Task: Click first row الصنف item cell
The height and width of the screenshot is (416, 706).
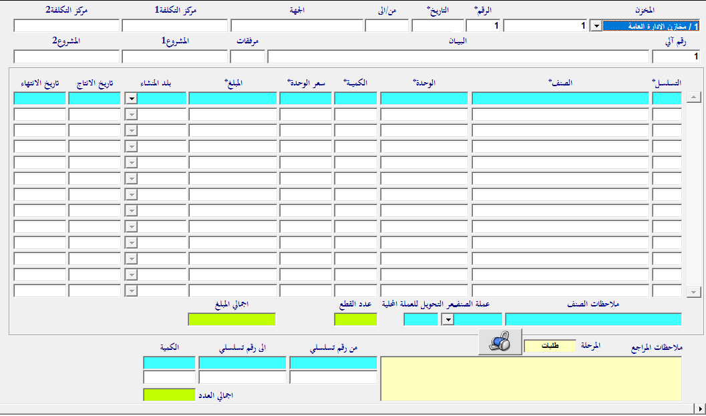Action: pos(560,98)
